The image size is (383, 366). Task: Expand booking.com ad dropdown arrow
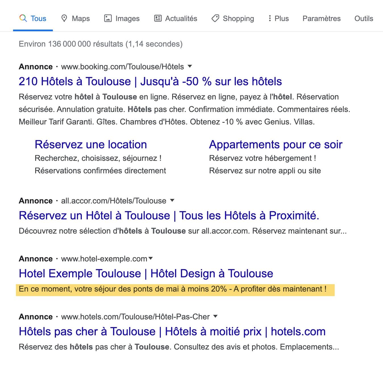[x=190, y=66]
